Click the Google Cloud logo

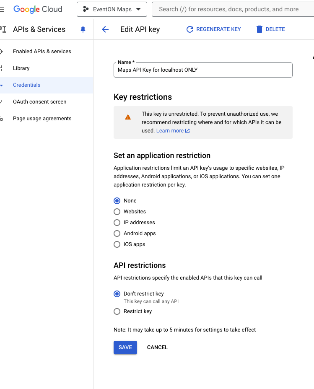38,9
